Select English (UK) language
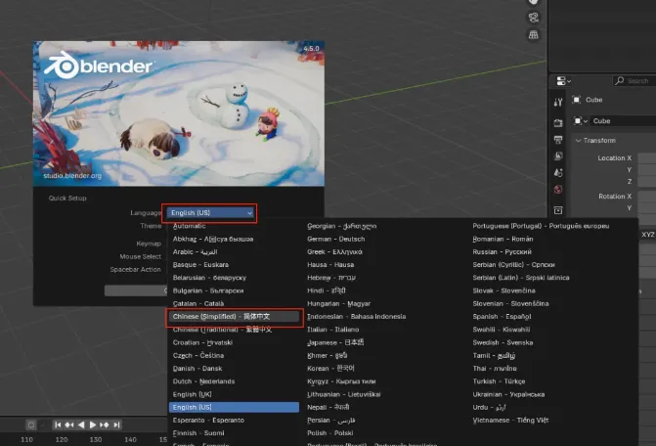 [x=234, y=394]
